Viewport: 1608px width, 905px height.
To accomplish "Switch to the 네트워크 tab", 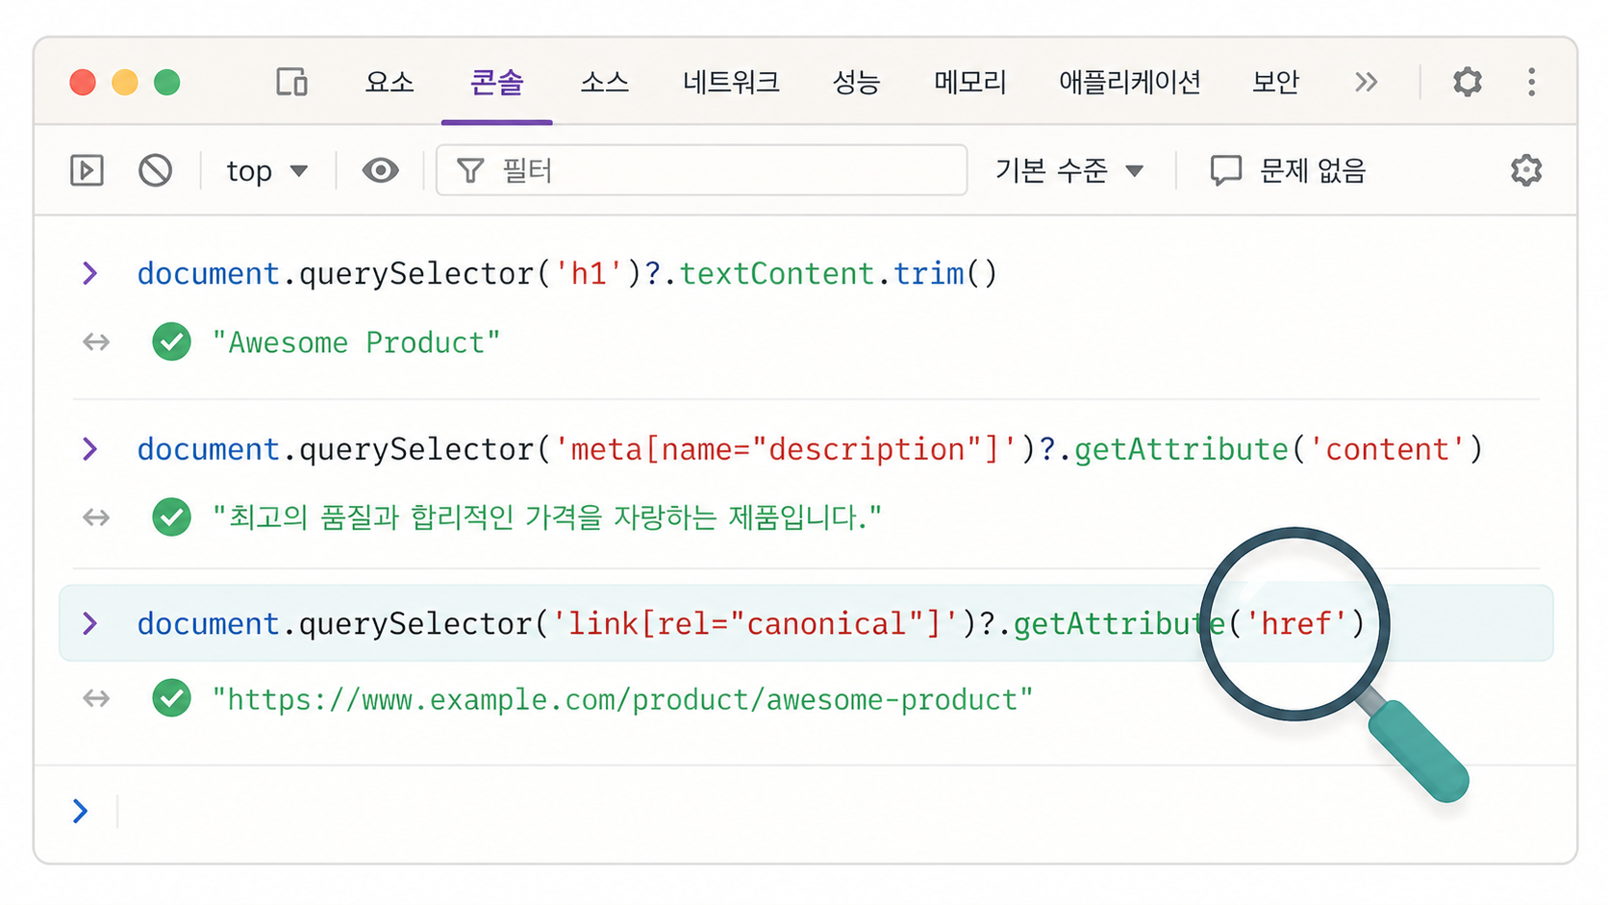I will (x=731, y=82).
